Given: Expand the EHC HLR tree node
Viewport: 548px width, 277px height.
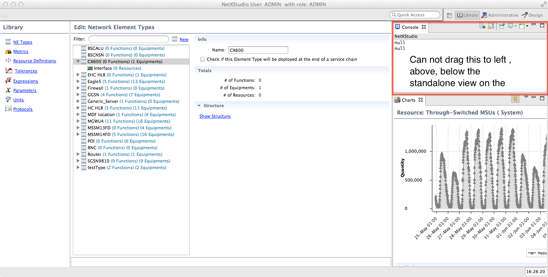Looking at the screenshot, I should pos(78,75).
